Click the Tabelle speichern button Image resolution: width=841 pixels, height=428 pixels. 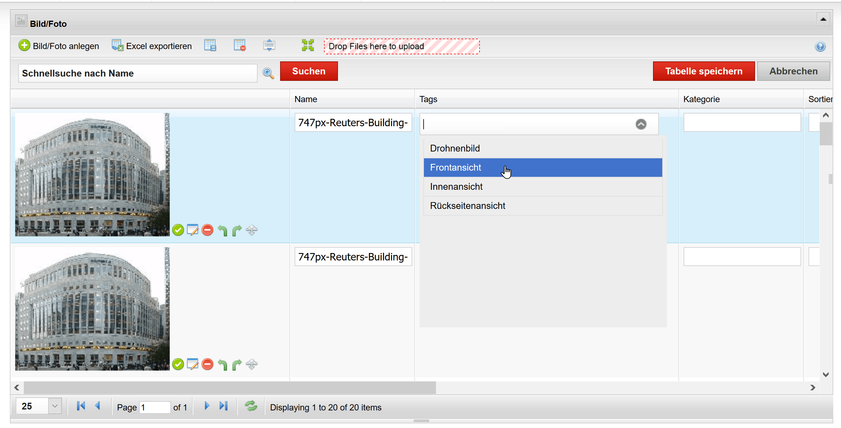703,71
